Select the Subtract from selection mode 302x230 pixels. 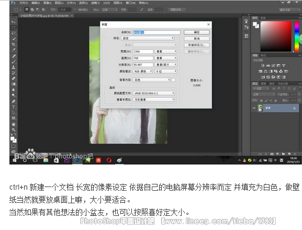tap(38, 9)
